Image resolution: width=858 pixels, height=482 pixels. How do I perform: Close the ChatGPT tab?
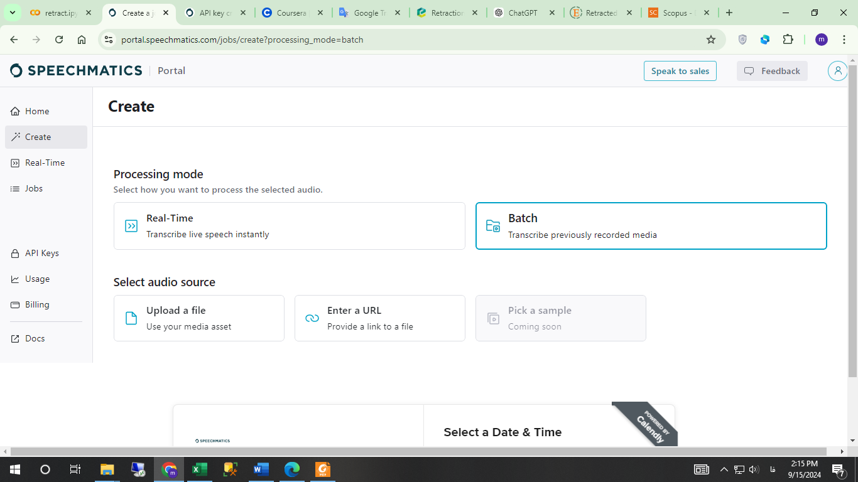pos(552,13)
